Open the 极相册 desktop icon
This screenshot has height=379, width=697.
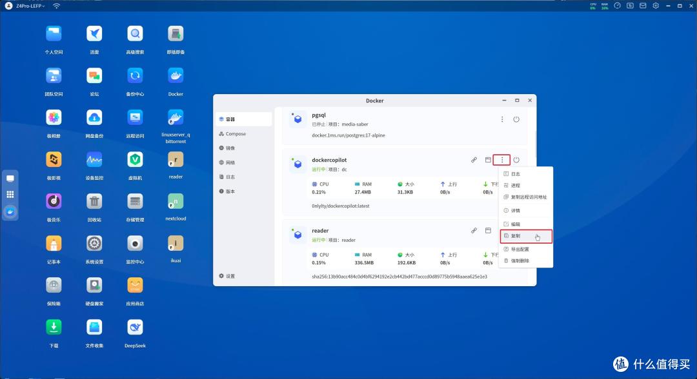(54, 117)
